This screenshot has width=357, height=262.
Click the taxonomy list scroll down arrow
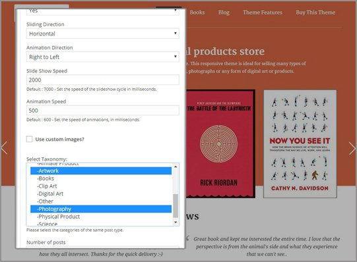(176, 222)
